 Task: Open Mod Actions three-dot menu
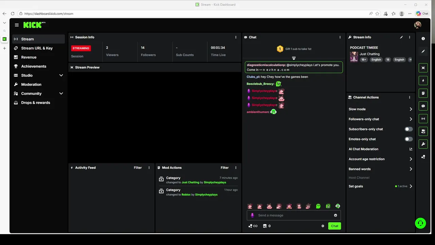point(236,167)
